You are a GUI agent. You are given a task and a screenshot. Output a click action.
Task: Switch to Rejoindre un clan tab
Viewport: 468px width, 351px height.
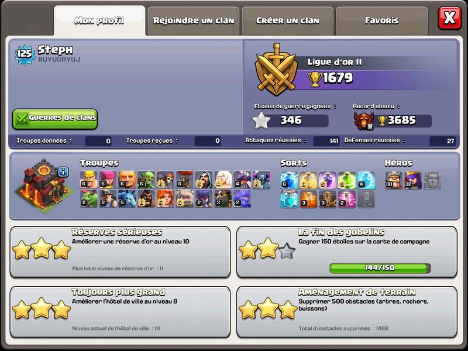pos(194,21)
